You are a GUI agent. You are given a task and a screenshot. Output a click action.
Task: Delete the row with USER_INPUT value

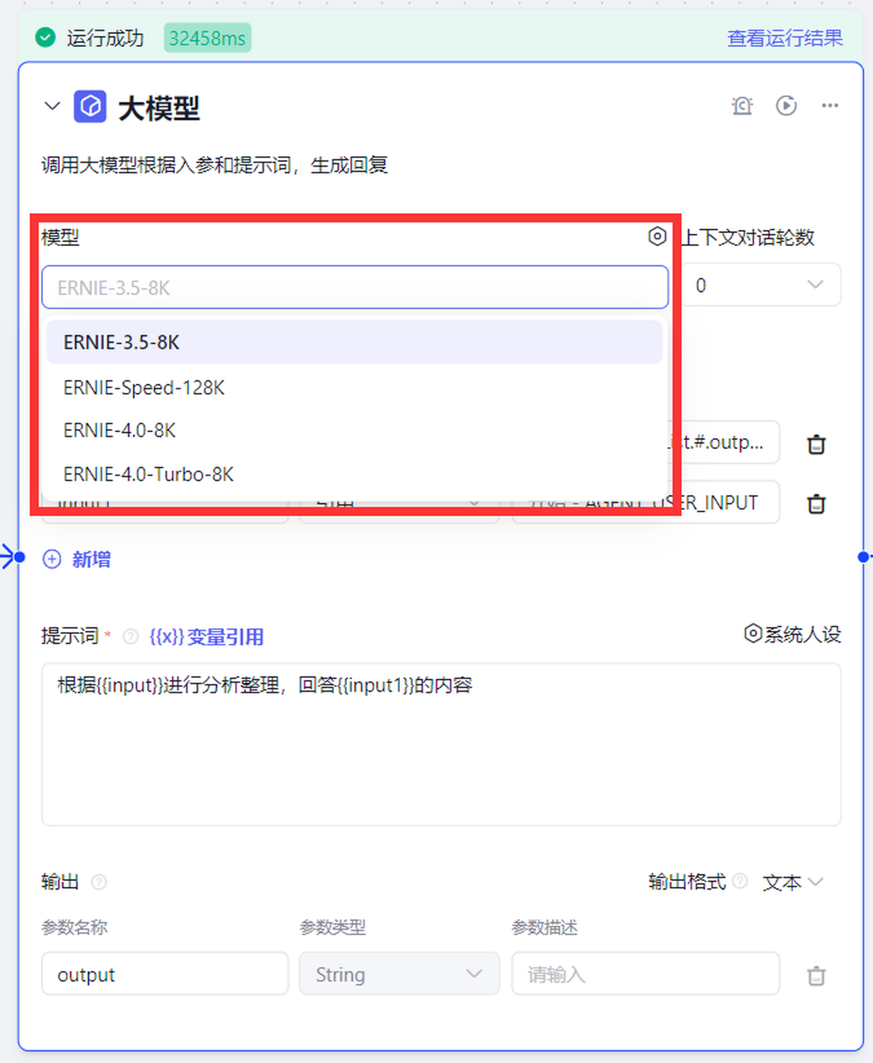[x=816, y=503]
